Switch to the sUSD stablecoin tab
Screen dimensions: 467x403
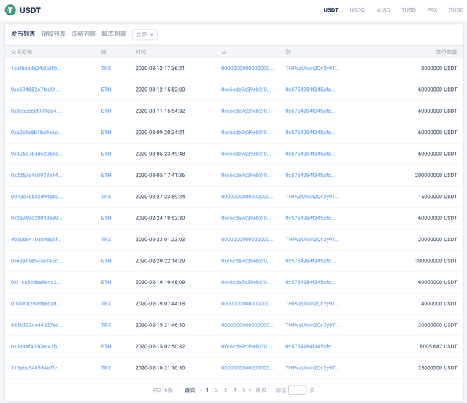point(383,10)
